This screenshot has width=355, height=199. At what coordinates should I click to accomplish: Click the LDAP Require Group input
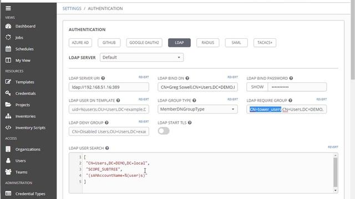coord(287,109)
